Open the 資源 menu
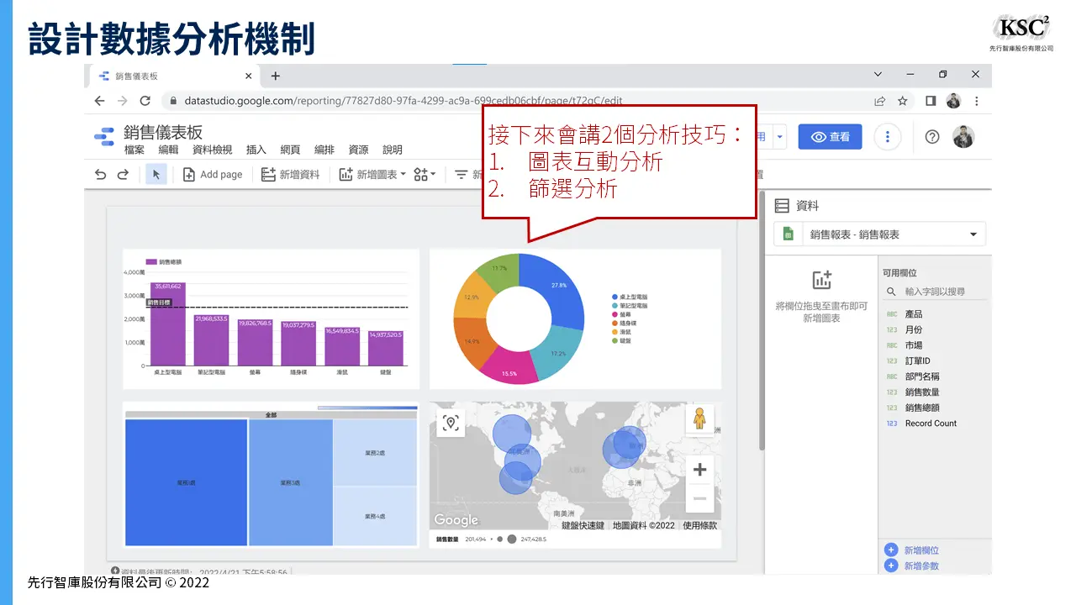This screenshot has height=605, width=1076. (358, 150)
